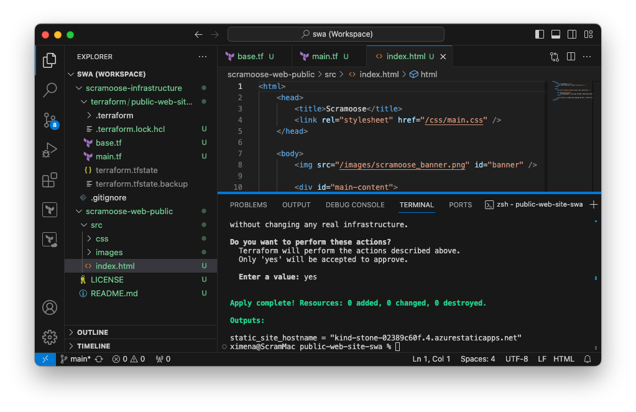
Task: Open the Accounts menu icon
Action: 50,307
